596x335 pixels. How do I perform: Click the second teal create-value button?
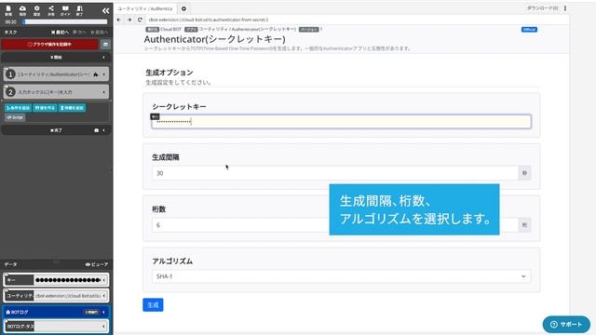click(x=45, y=108)
